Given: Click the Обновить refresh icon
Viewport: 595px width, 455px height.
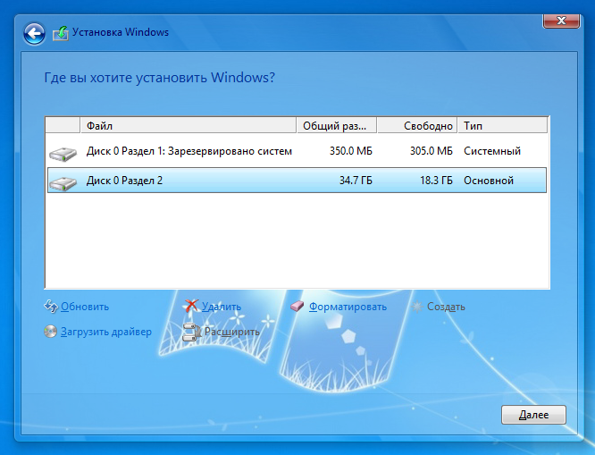Looking at the screenshot, I should (51, 307).
